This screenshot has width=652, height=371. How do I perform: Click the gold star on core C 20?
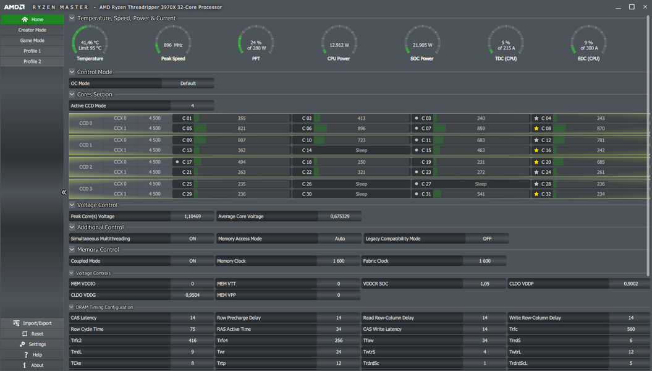pos(536,162)
